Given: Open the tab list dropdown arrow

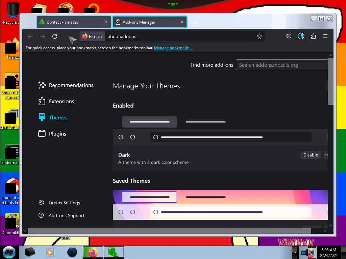Looking at the screenshot, I should click(290, 22).
